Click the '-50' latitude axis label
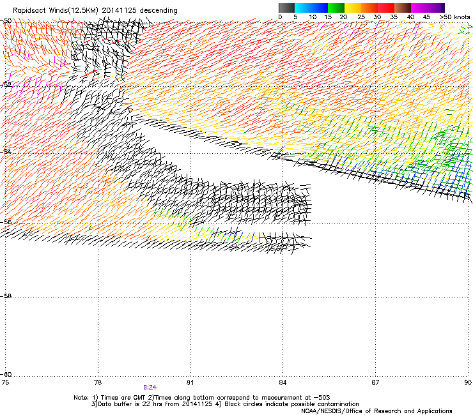The height and width of the screenshot is (415, 473). tap(6, 21)
